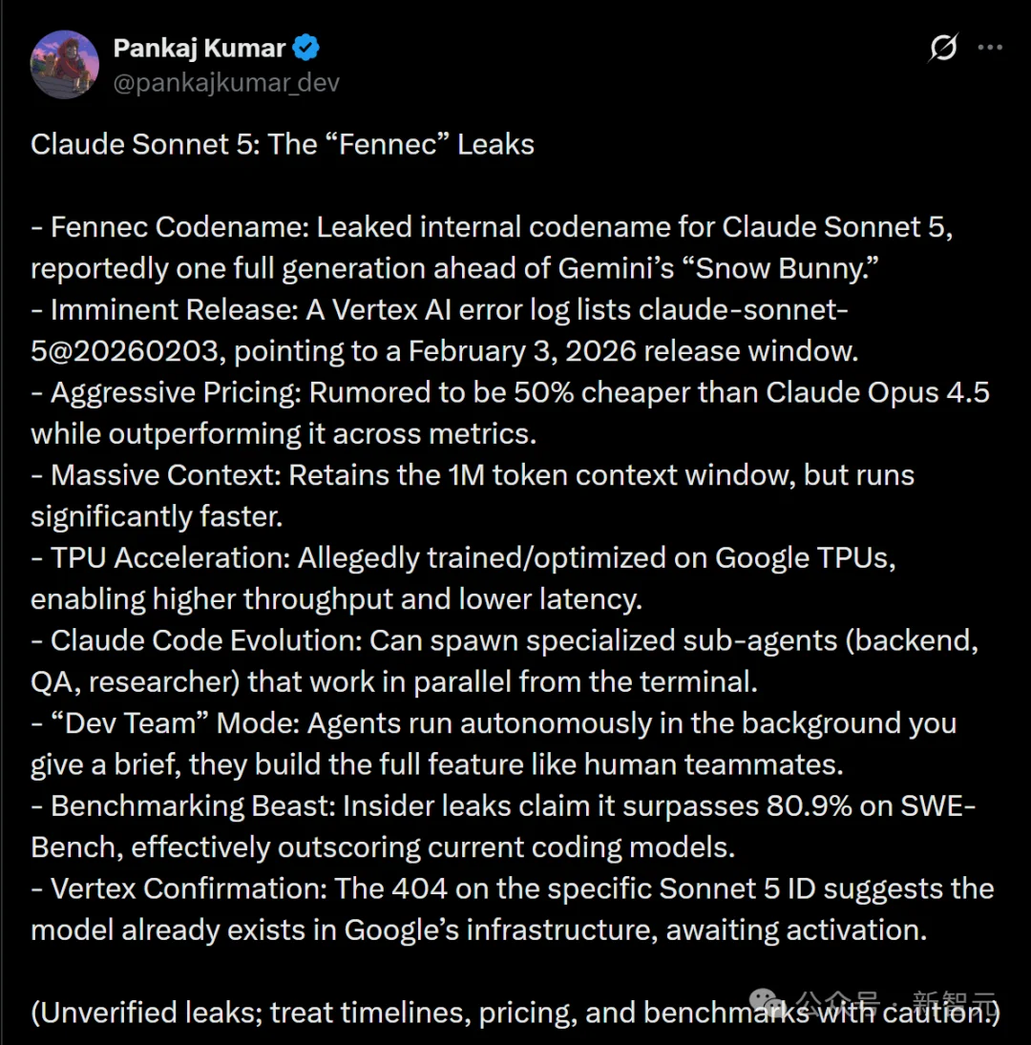Click the Pankaj Kumar display name
Image resolution: width=1031 pixels, height=1045 pixels.
(x=199, y=45)
